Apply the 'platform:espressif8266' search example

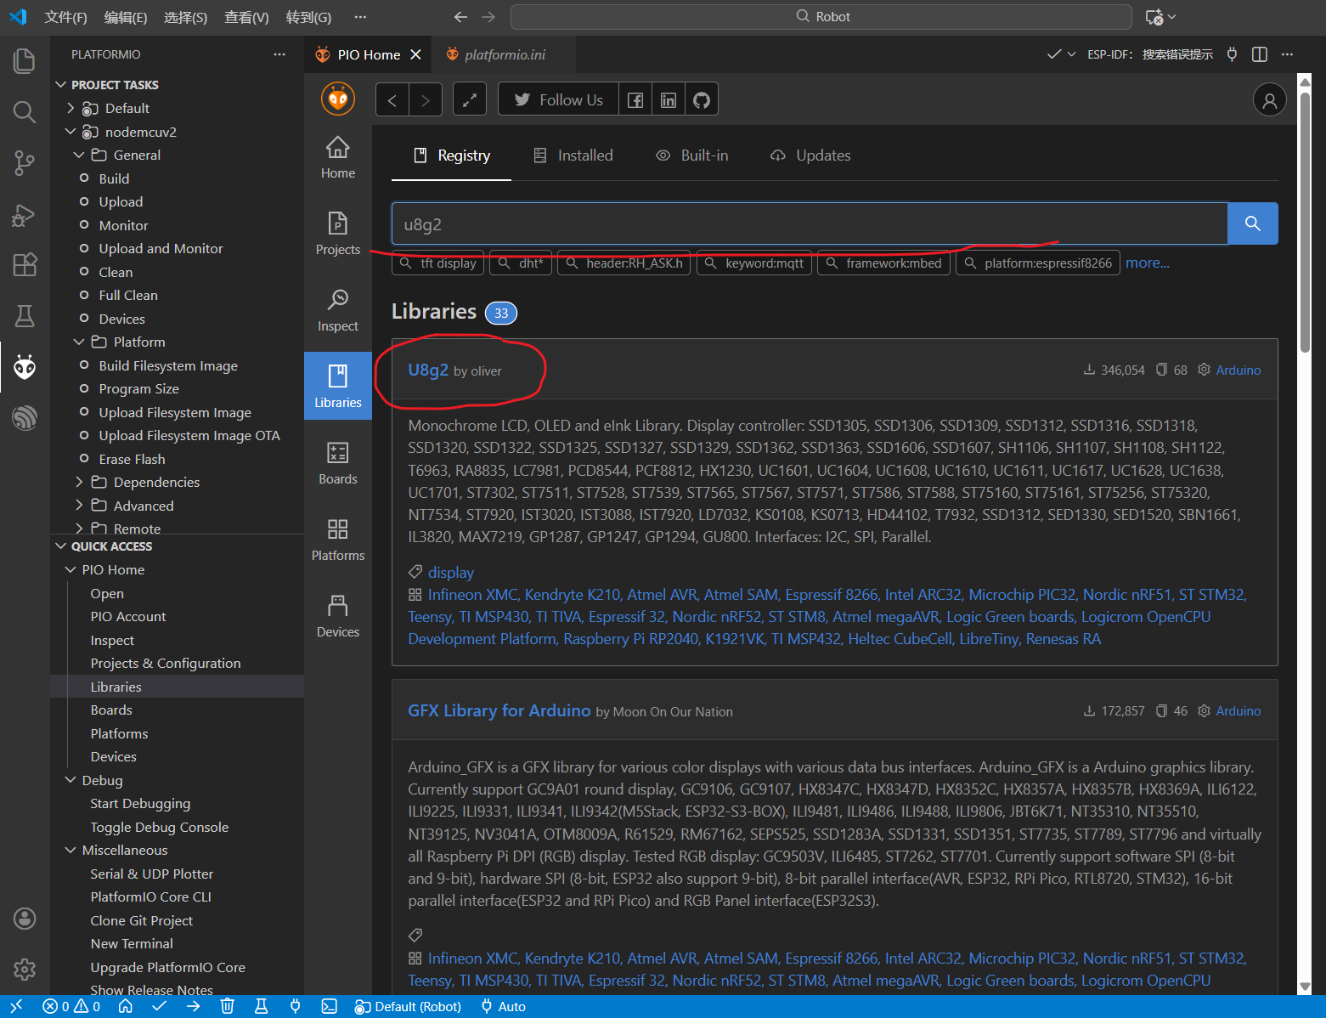coord(1038,263)
